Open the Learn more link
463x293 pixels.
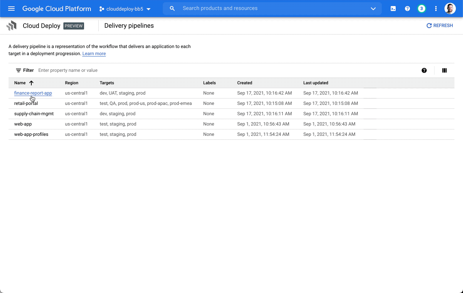[94, 54]
